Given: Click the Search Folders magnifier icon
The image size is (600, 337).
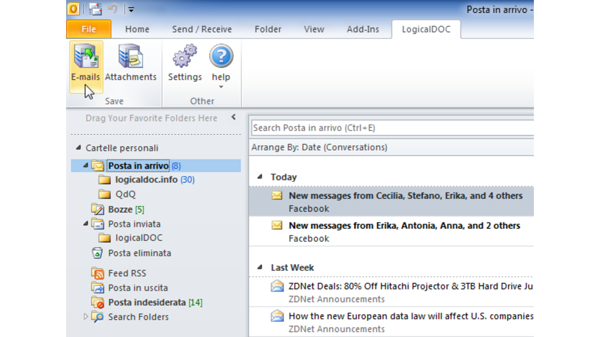Looking at the screenshot, I should 98,317.
